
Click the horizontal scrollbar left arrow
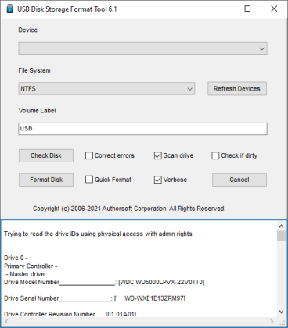click(6, 322)
